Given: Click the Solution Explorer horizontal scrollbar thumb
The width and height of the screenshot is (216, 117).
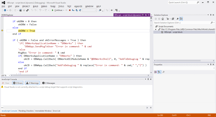Looking at the screenshot, I should pyautogui.click(x=178, y=61).
